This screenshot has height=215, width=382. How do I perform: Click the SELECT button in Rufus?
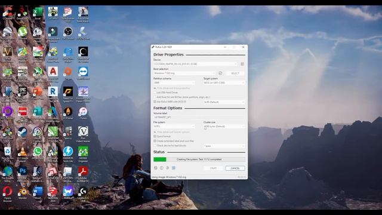pyautogui.click(x=235, y=73)
